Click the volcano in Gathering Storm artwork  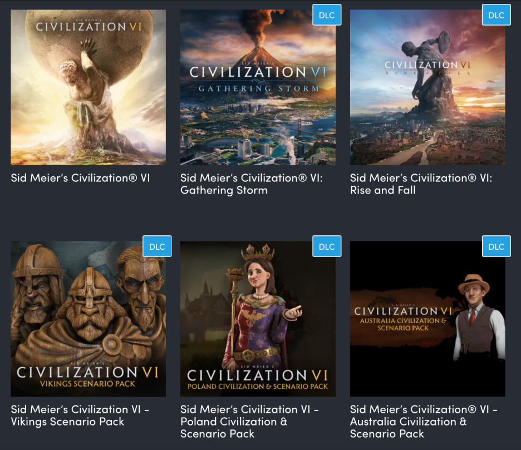(x=258, y=47)
